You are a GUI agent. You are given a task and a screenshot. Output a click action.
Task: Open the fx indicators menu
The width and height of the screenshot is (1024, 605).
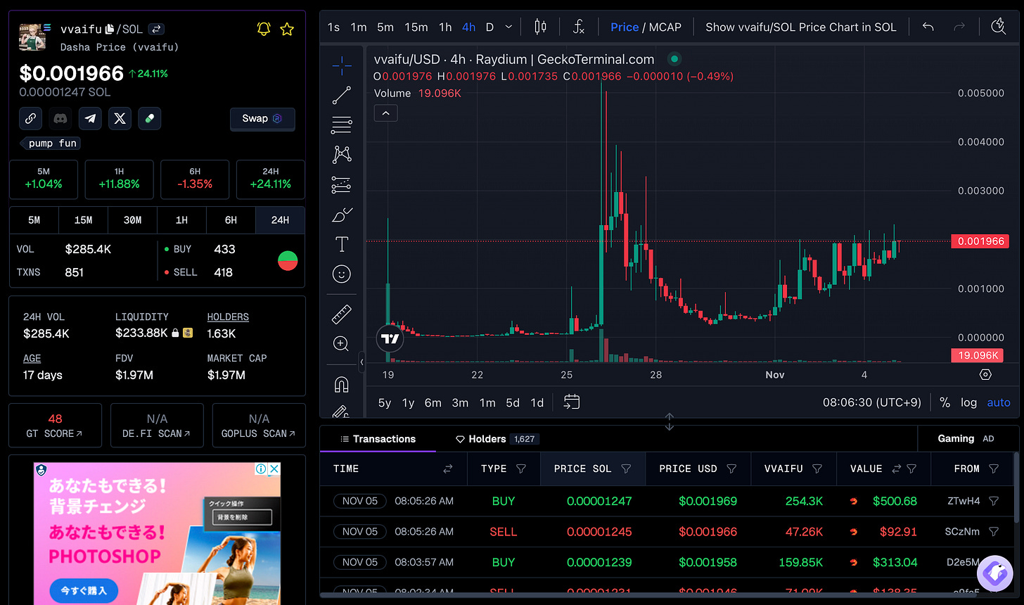[578, 27]
